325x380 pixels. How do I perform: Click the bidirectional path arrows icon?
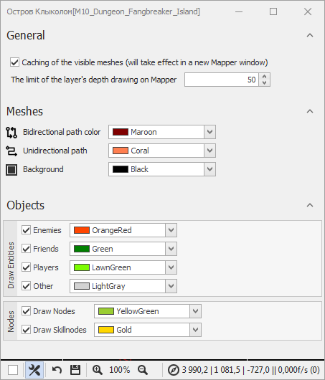11,133
